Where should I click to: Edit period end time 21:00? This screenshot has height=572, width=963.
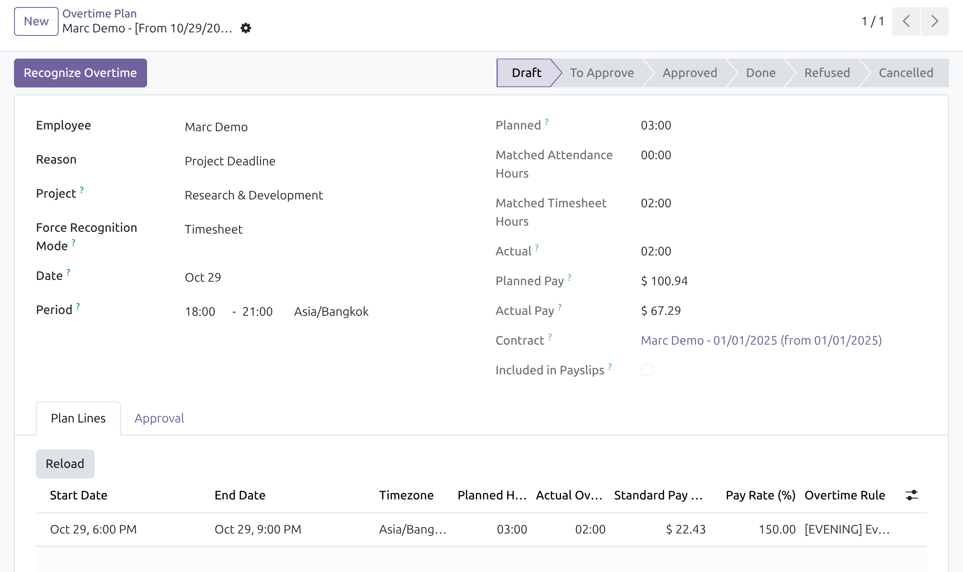(257, 311)
